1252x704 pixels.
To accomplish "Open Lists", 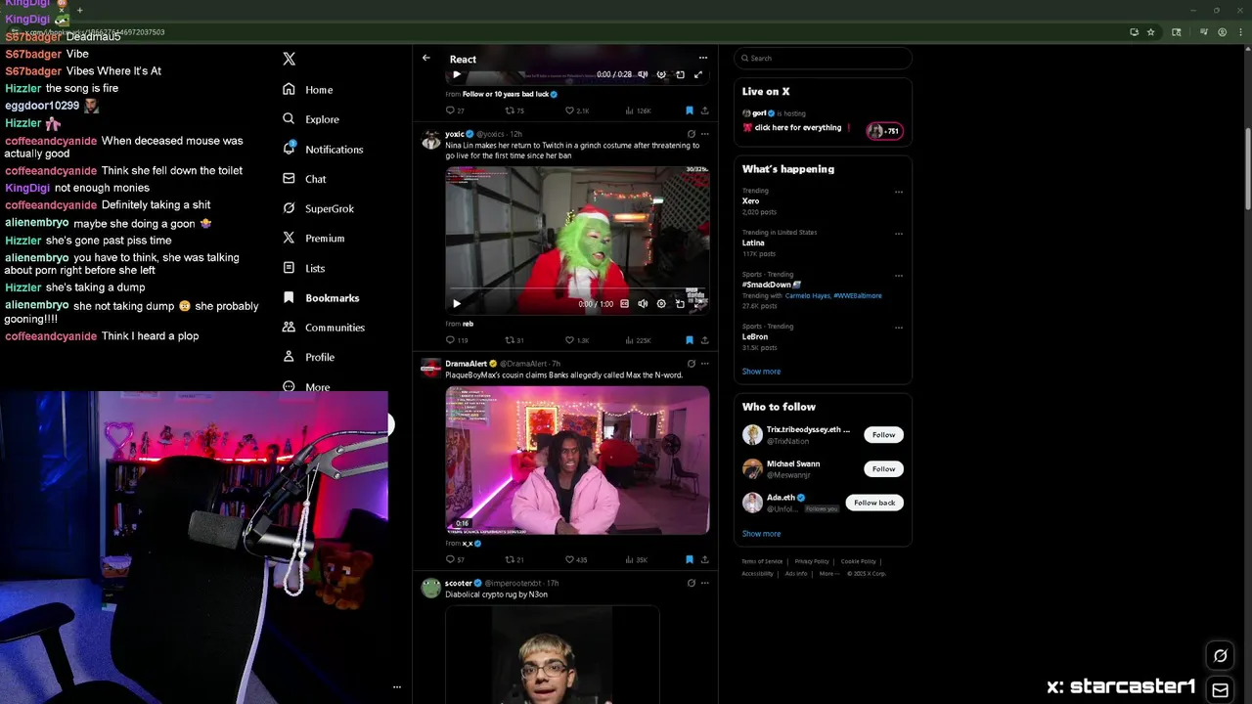I will tap(303, 268).
